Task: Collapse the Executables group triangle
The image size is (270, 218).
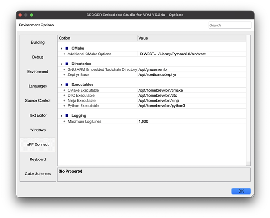Action: (61, 84)
